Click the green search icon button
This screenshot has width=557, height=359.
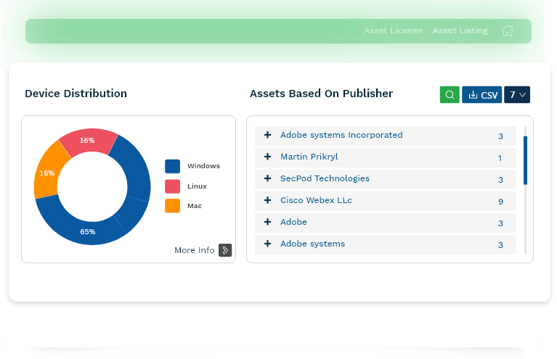coord(450,95)
